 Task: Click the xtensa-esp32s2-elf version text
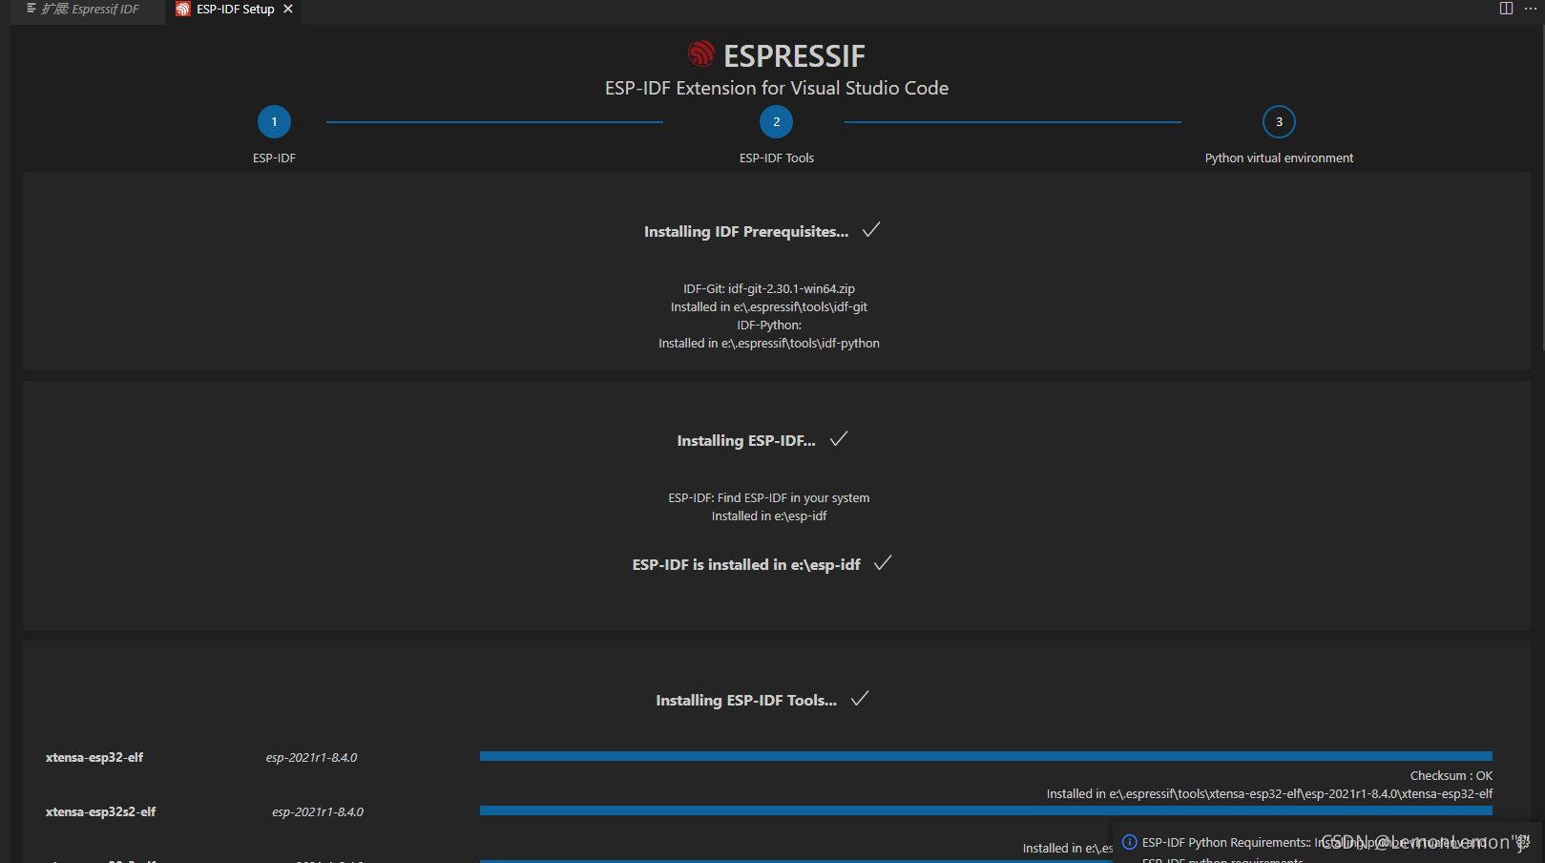click(318, 812)
